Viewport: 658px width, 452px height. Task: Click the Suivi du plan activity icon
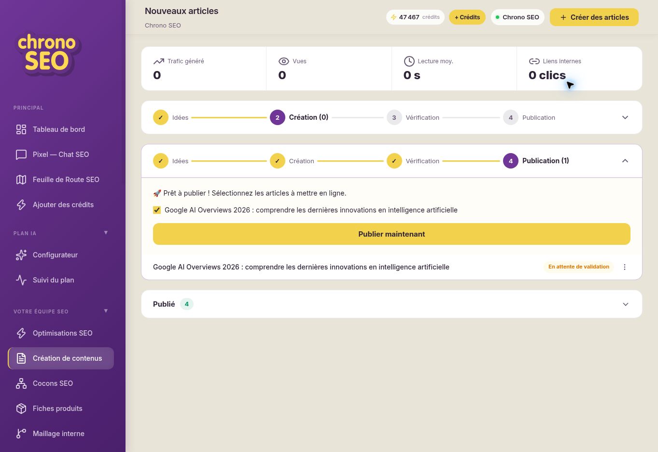pos(21,280)
